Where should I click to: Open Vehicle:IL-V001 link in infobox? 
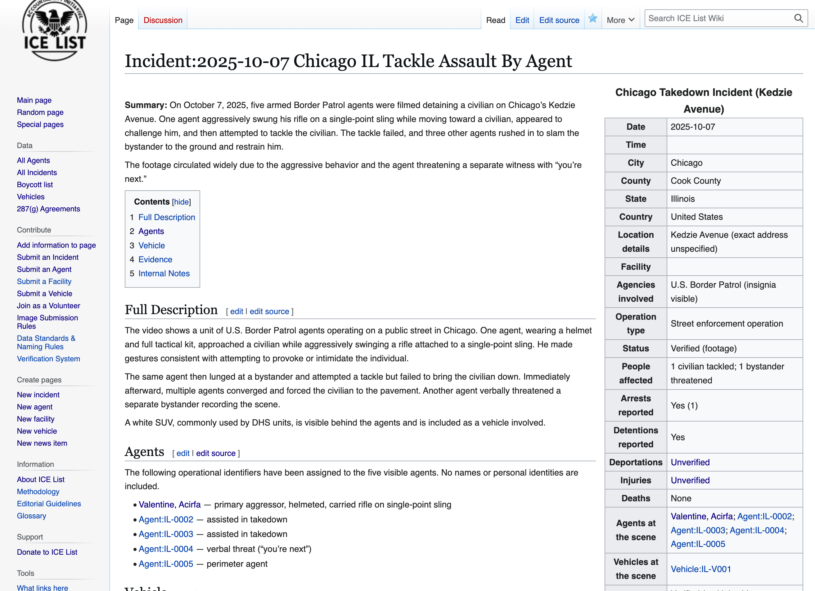click(x=701, y=569)
